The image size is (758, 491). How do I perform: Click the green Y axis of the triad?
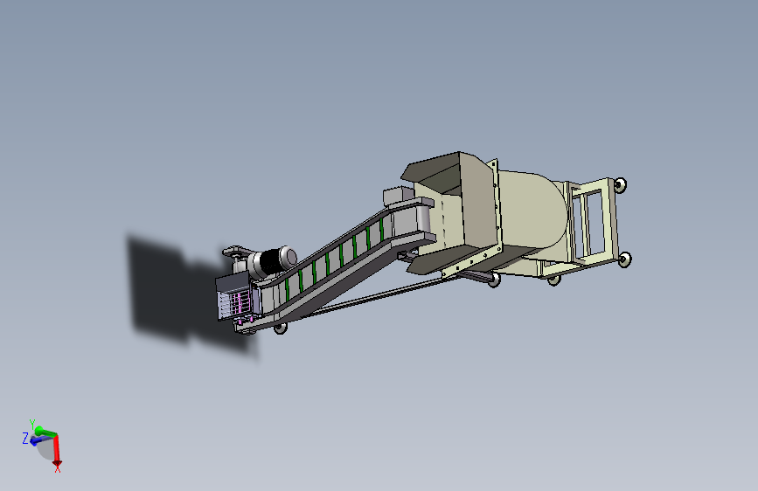pyautogui.click(x=46, y=431)
